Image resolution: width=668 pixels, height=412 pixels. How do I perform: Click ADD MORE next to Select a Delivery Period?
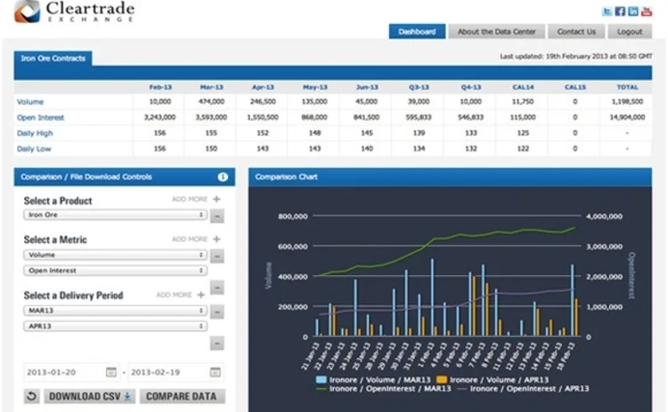[174, 295]
